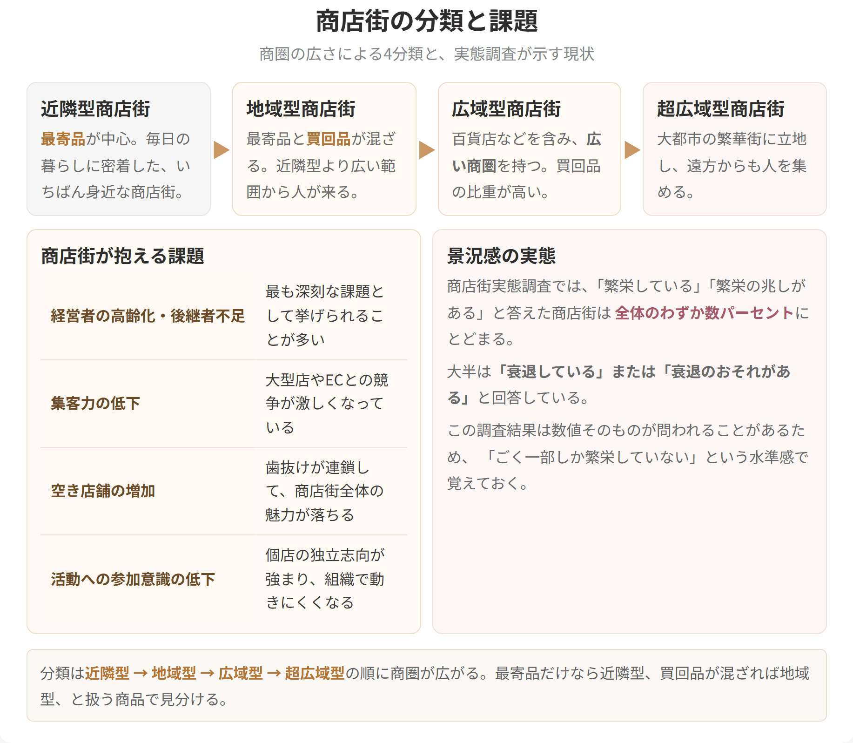Click the bold phrase 広い商圏 in 広域型 card

coord(526,152)
